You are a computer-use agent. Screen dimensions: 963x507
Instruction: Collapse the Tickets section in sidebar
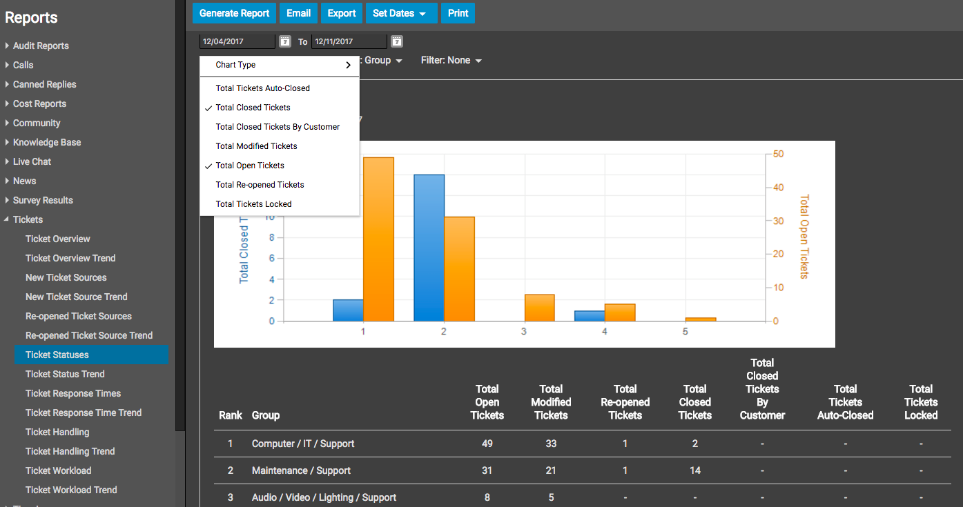7,219
